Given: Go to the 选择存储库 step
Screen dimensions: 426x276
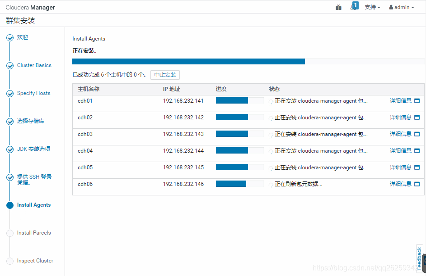Looking at the screenshot, I should [x=31, y=121].
